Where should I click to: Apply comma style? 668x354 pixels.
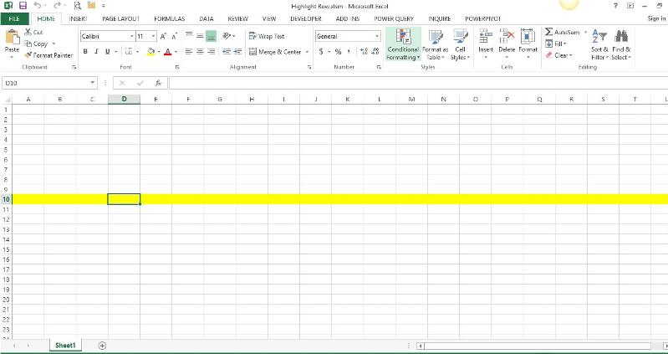(x=349, y=52)
